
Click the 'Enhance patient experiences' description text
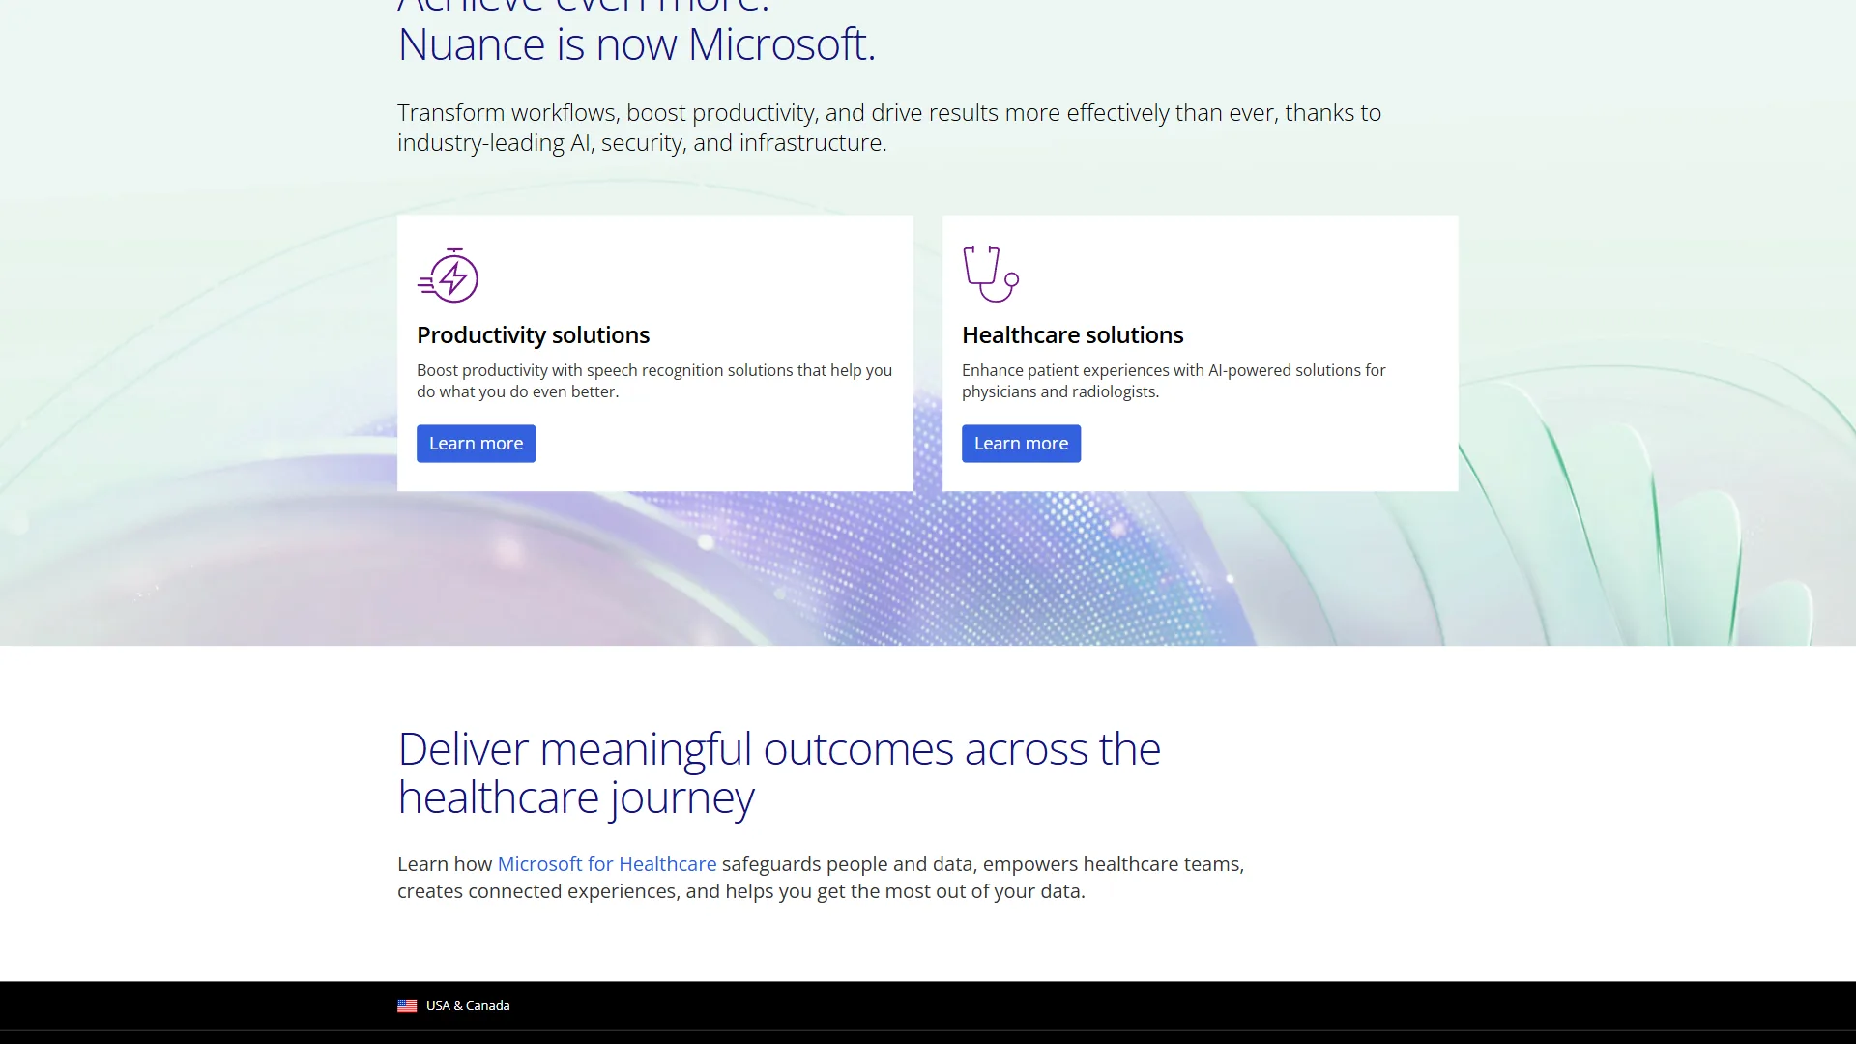click(x=1174, y=381)
